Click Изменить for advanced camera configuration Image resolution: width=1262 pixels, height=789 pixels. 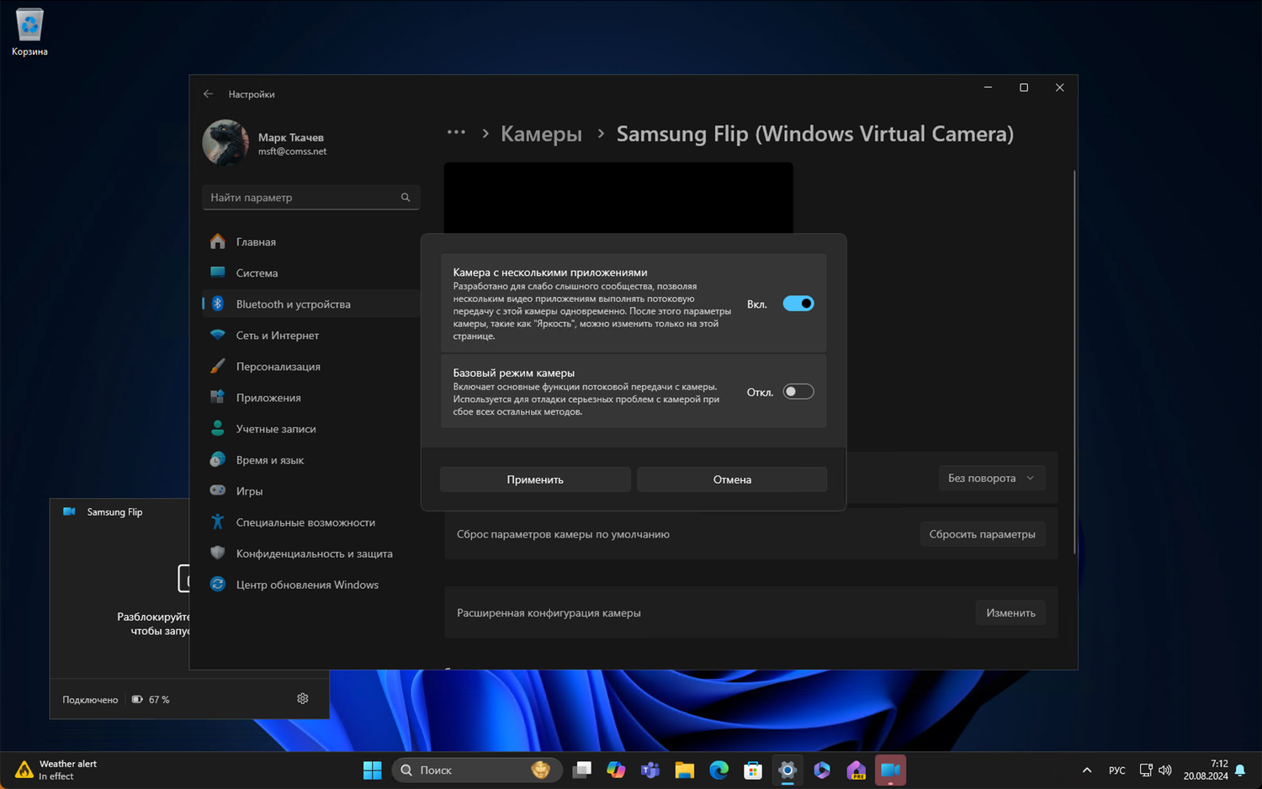(1010, 613)
